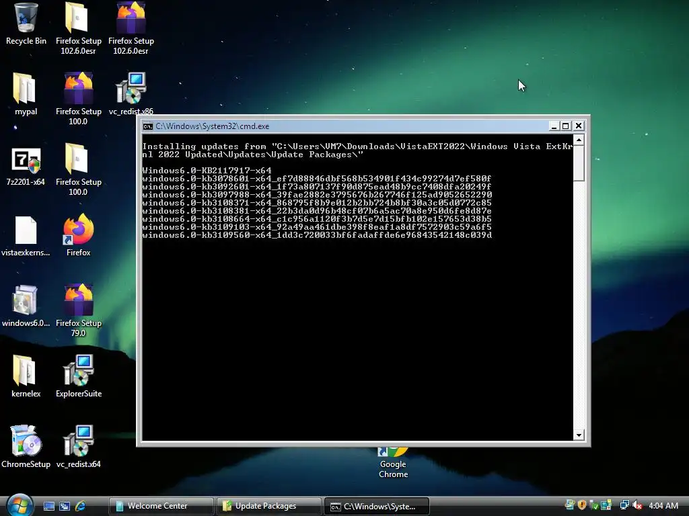Click the kb3109103 update line
Image resolution: width=689 pixels, height=516 pixels.
click(317, 227)
